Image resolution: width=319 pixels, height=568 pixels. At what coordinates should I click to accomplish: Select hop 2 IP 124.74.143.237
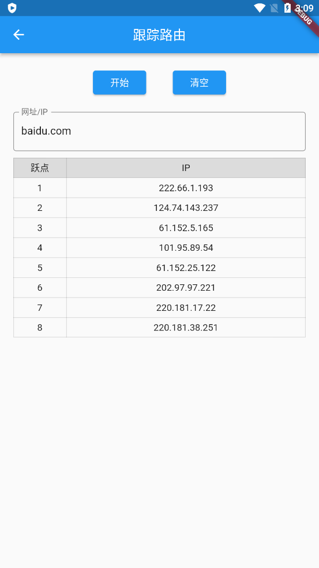tap(186, 208)
